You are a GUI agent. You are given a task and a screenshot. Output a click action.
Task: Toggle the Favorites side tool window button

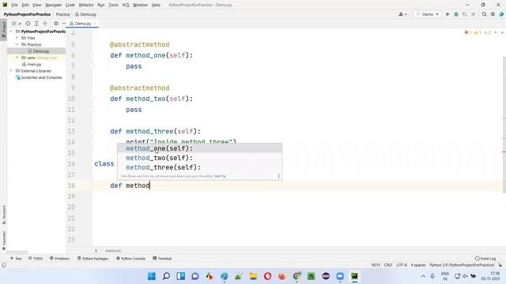(x=3, y=241)
